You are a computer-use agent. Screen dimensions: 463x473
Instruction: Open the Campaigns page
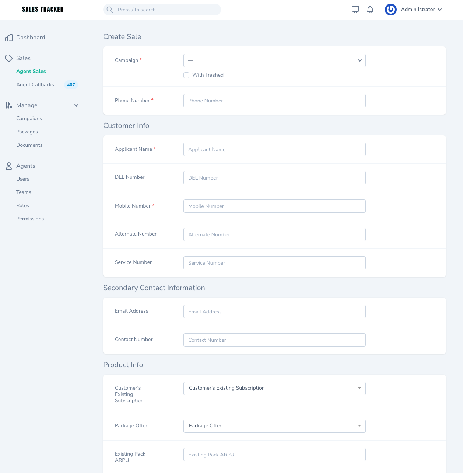click(29, 118)
